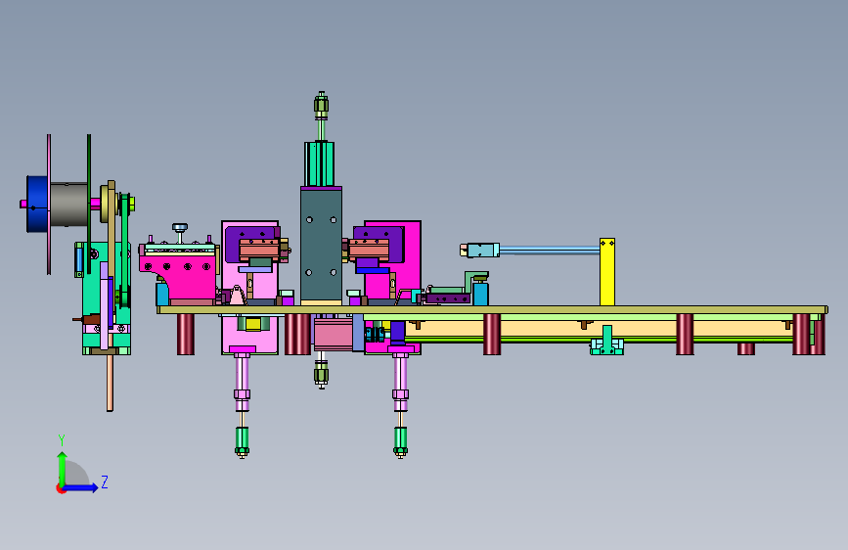Pick the leftmost dark-red support leg
Viewport: 848px width, 550px height.
click(186, 334)
